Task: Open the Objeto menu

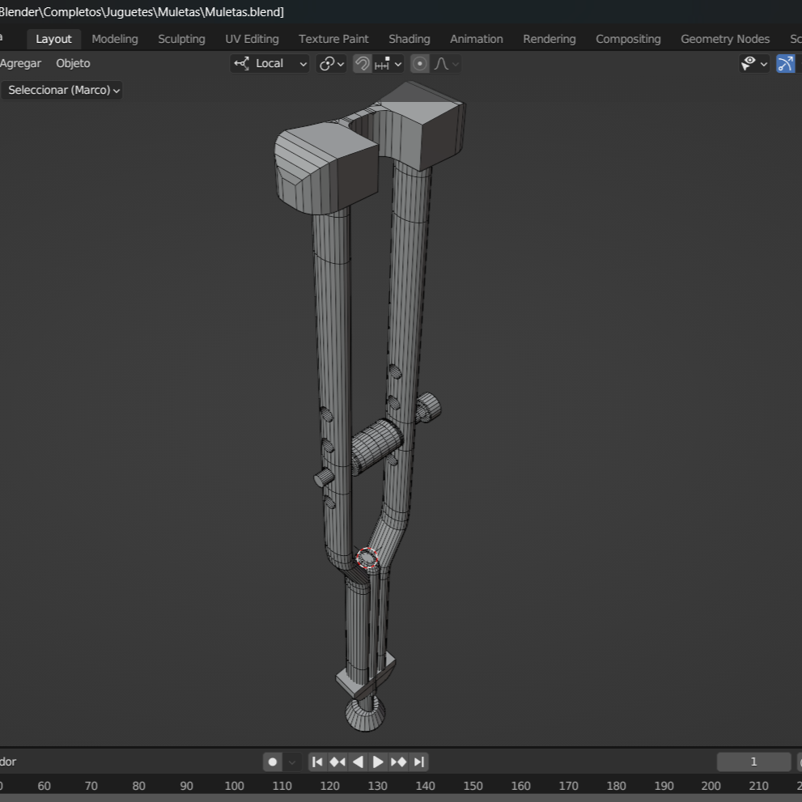Action: coord(73,63)
